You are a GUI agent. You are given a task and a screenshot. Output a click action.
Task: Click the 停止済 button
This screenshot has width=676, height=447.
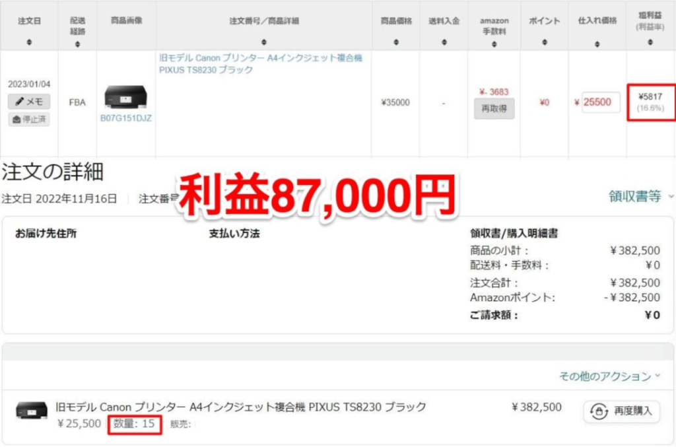coord(29,120)
